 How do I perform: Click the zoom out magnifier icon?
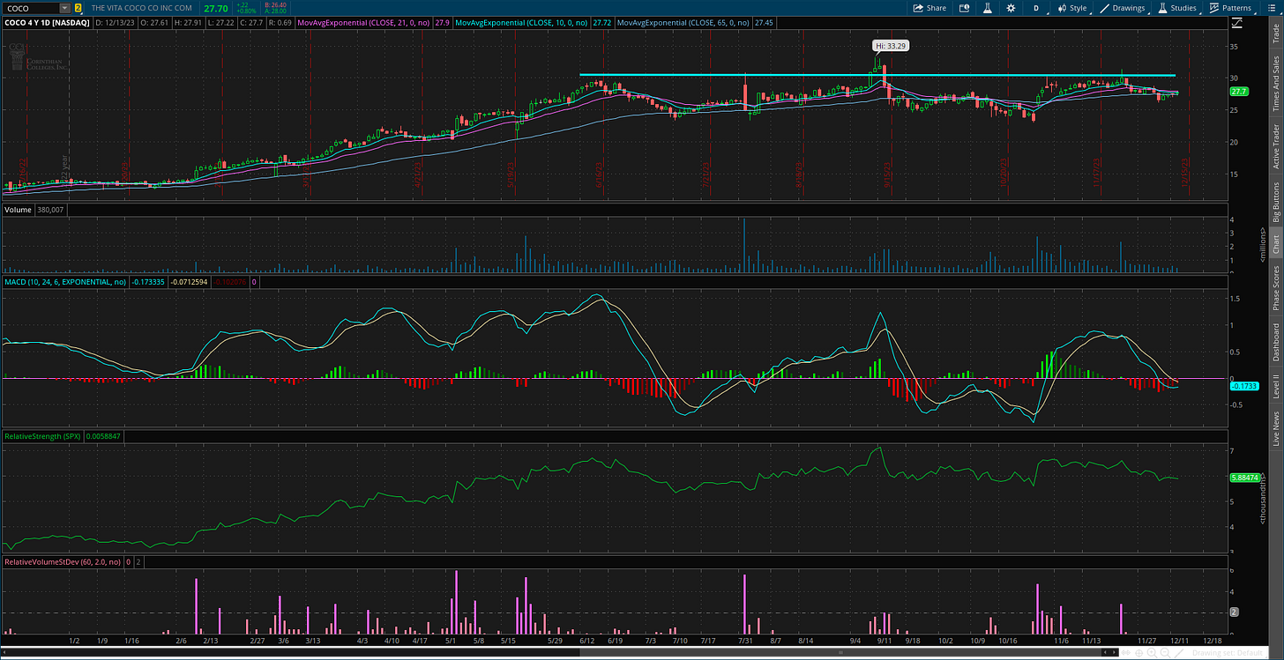[1165, 653]
